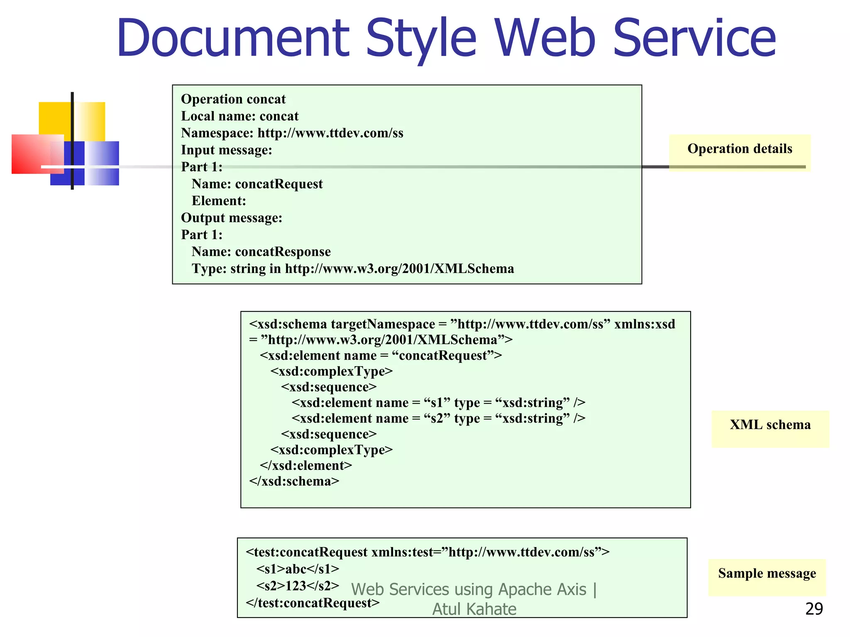Click the s1 xsd:string element line
Viewport: 850px width, 637px height.
[x=438, y=403]
